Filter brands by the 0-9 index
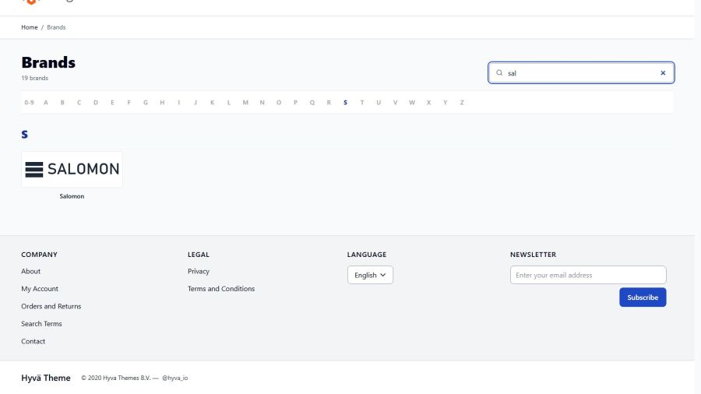This screenshot has width=701, height=394. pos(29,102)
